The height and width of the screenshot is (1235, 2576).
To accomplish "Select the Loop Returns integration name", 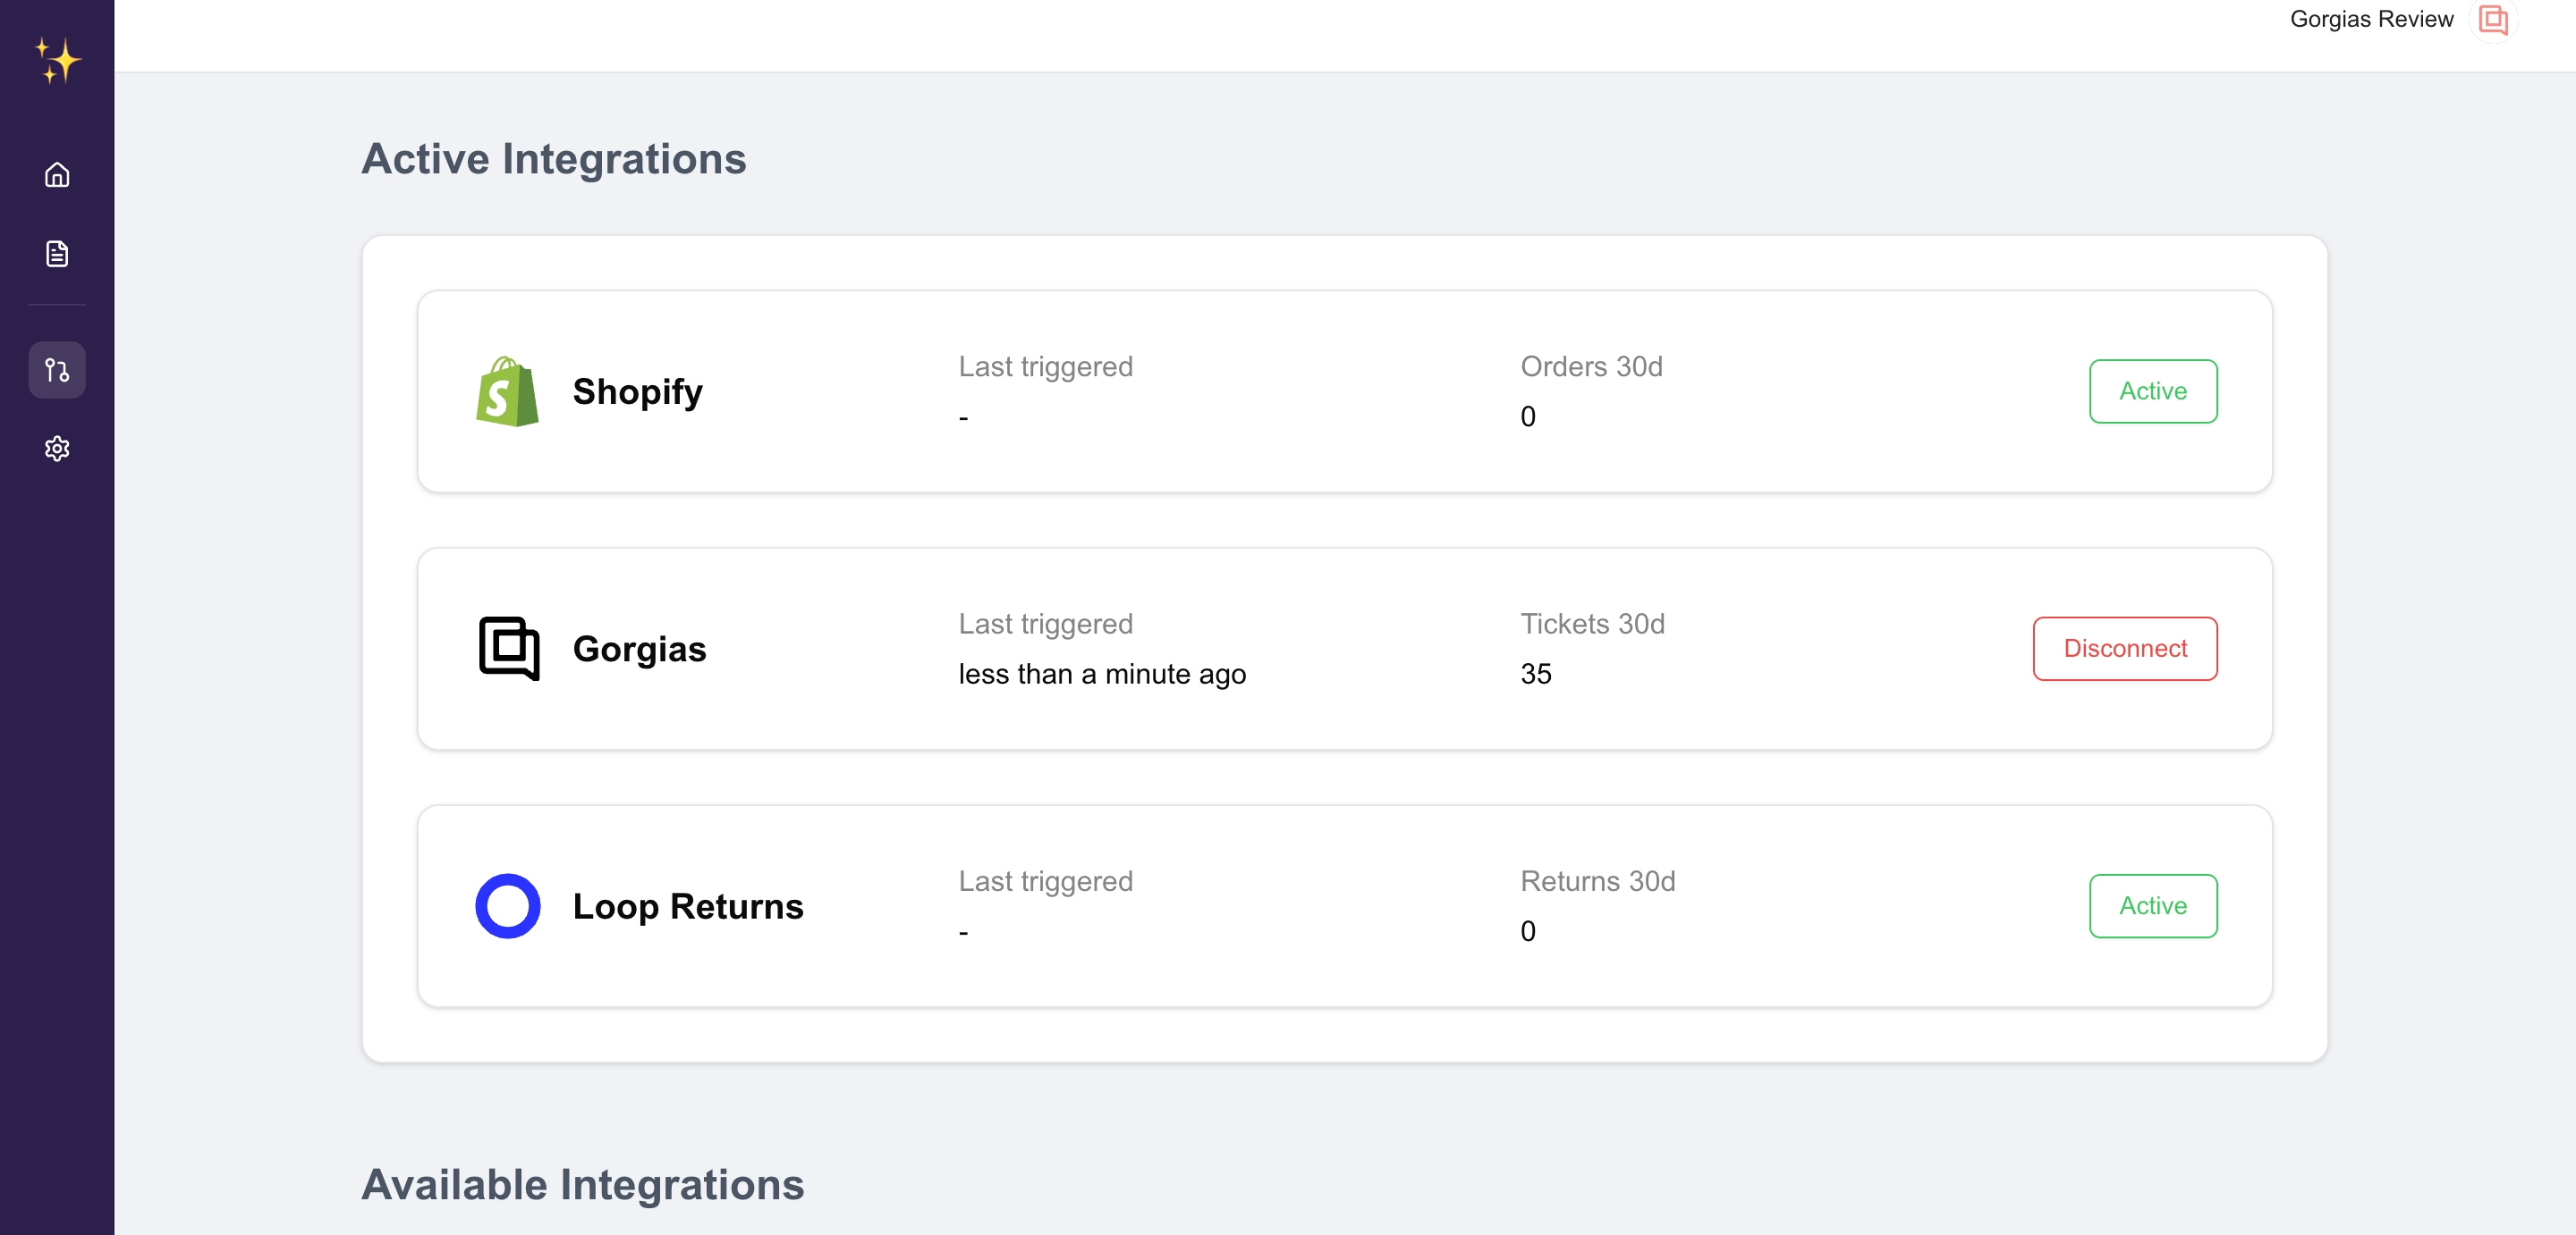I will click(x=688, y=906).
